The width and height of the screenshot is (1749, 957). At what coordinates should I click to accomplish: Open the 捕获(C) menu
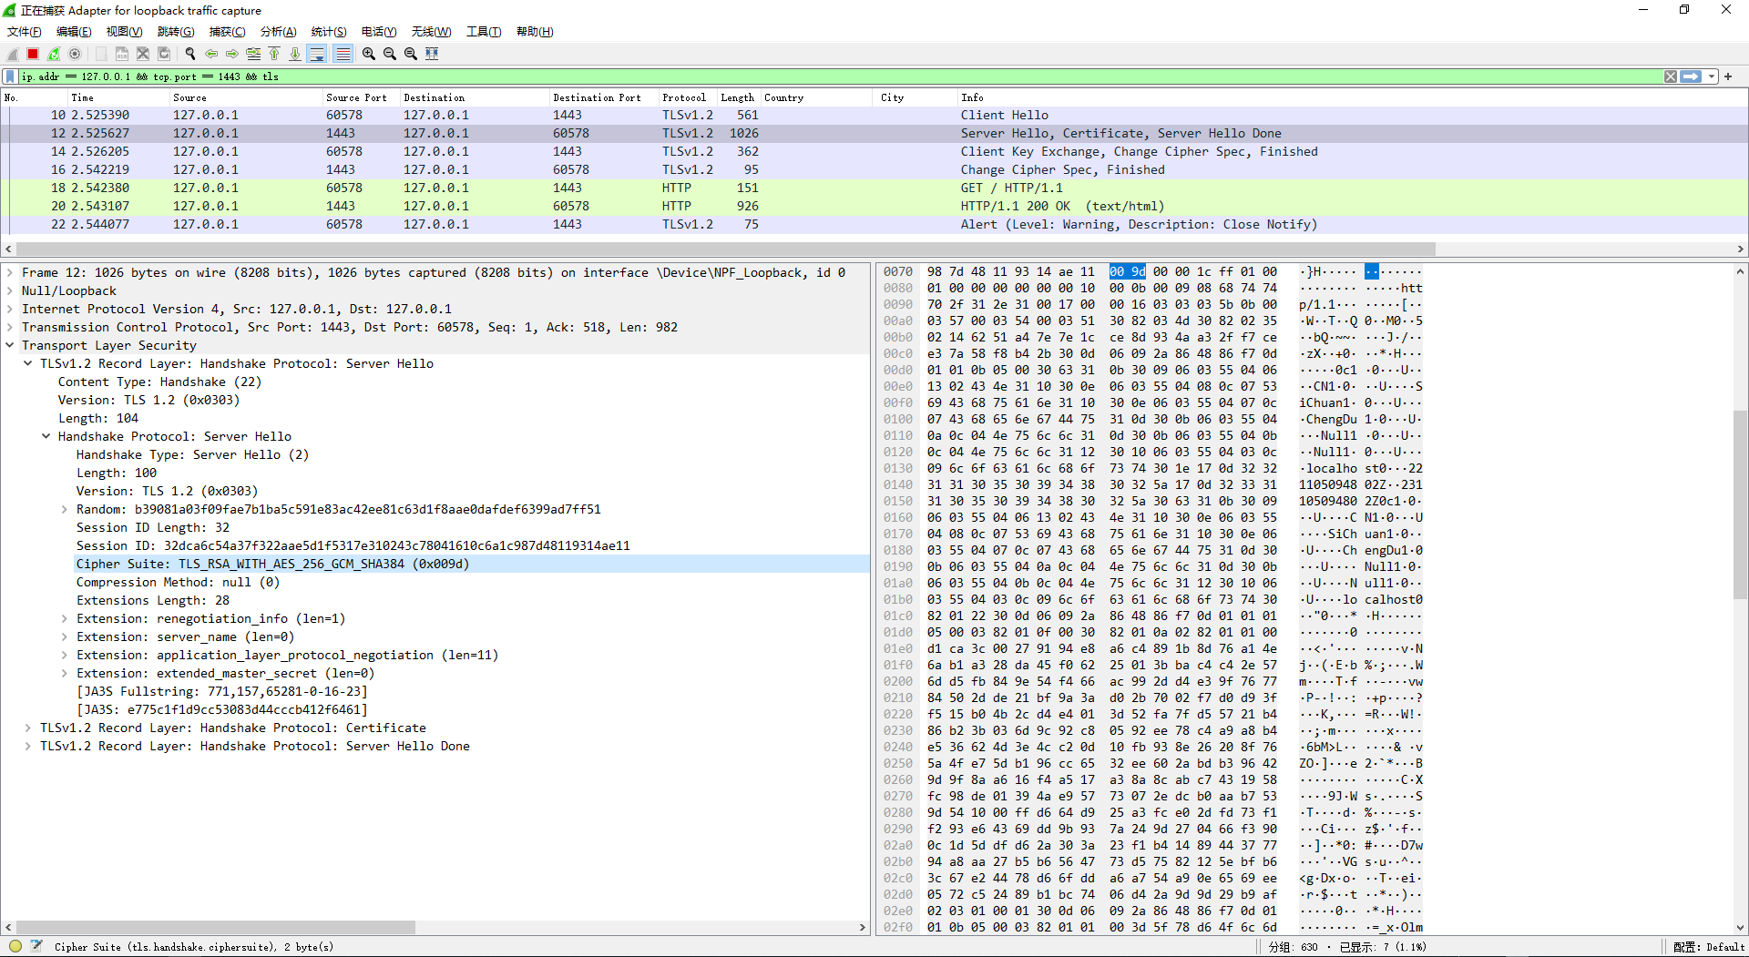pos(228,32)
